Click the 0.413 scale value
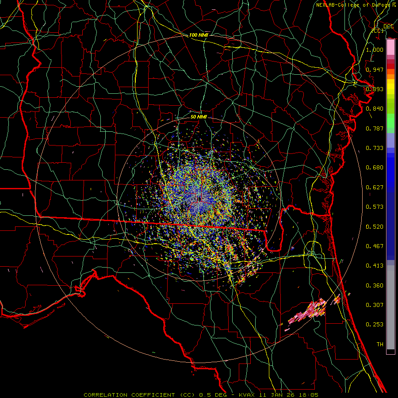 [375, 266]
